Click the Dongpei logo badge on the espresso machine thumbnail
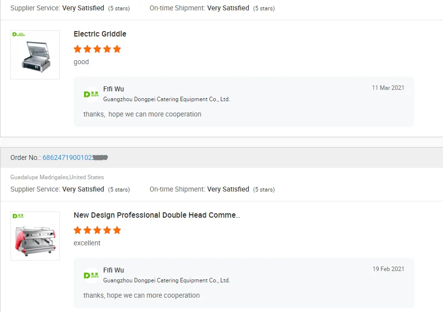 pos(18,216)
